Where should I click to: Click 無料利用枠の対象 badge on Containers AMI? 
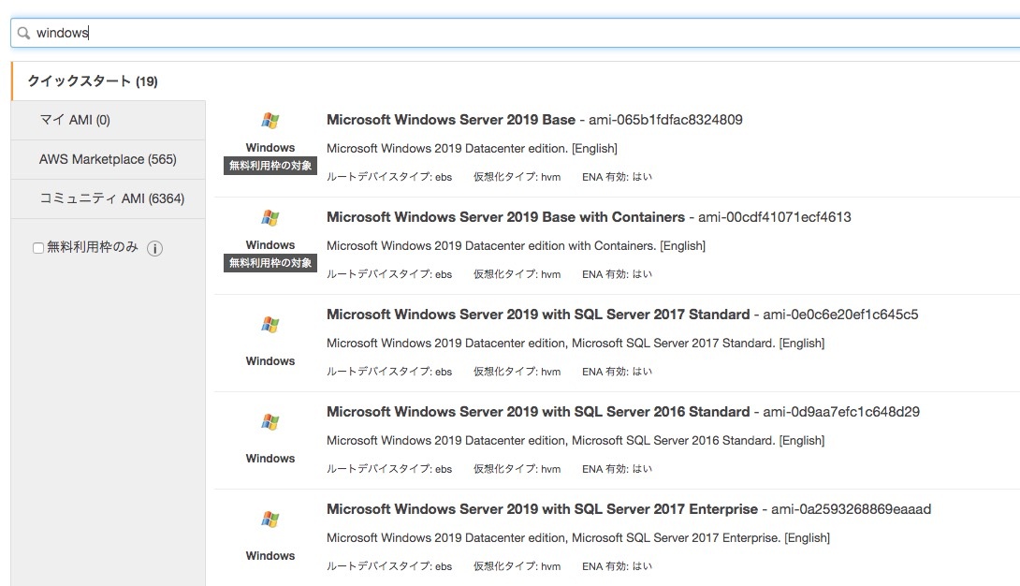click(x=270, y=263)
